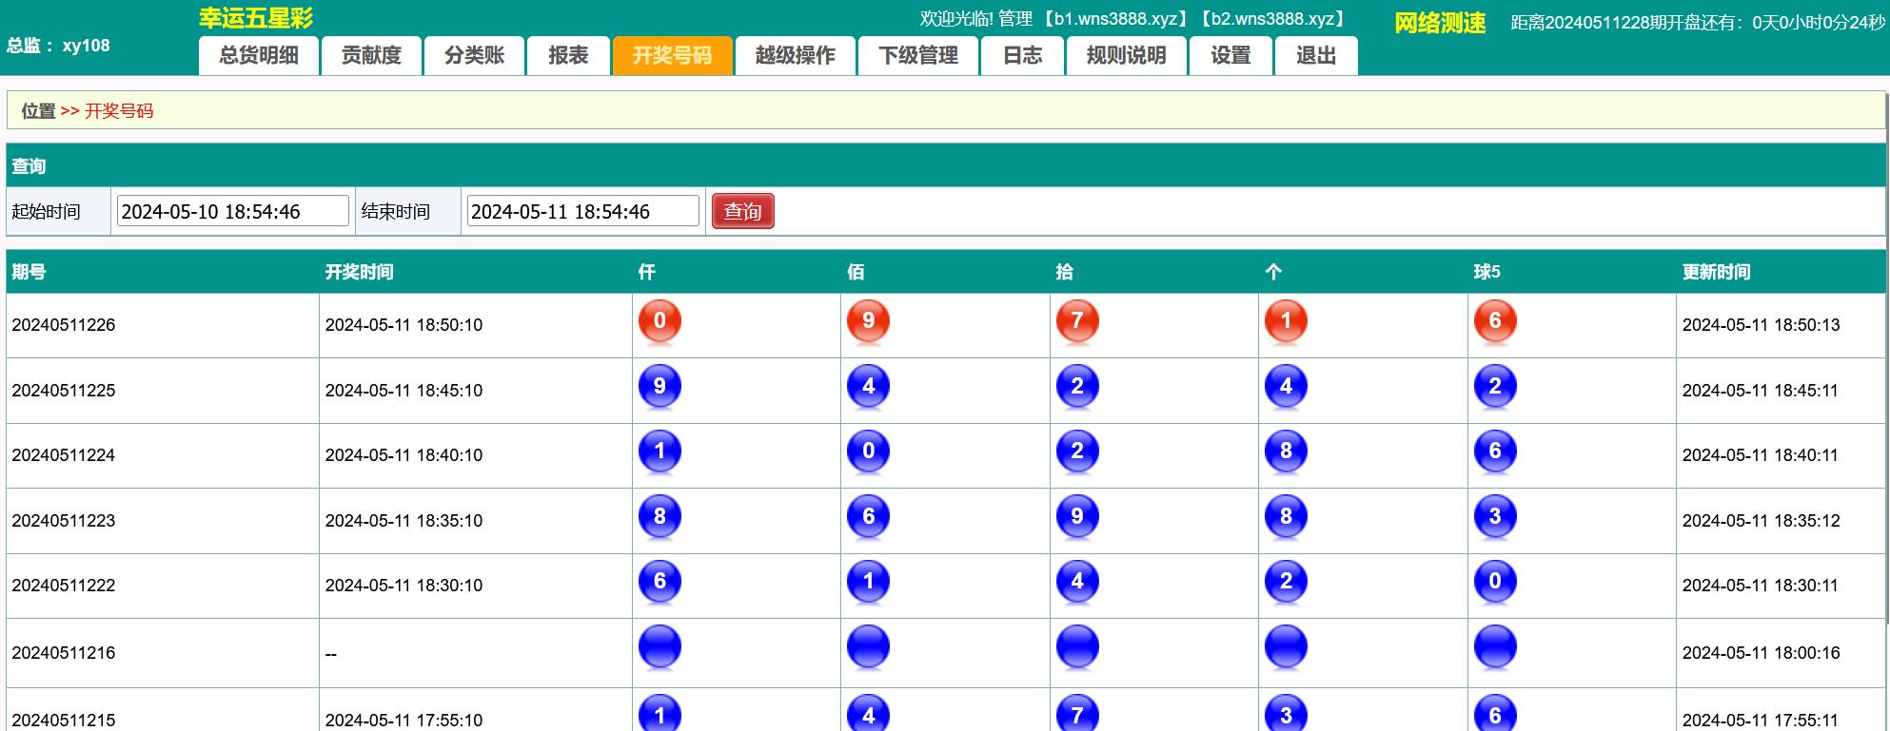Click the 结束时间 date input field
The width and height of the screenshot is (1890, 731).
pyautogui.click(x=582, y=212)
